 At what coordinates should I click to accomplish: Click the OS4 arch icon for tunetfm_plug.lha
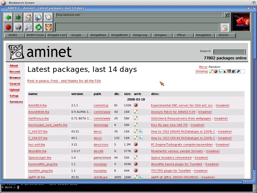click(136, 170)
